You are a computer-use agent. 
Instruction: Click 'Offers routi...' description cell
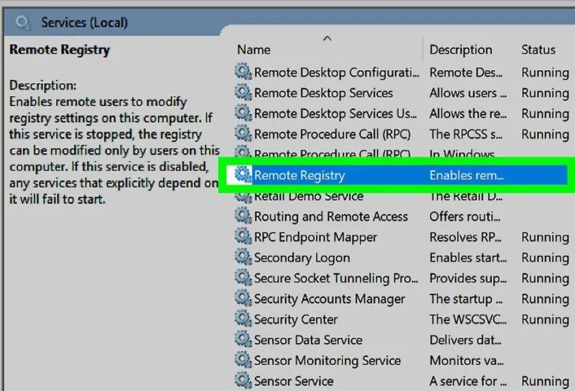point(465,216)
